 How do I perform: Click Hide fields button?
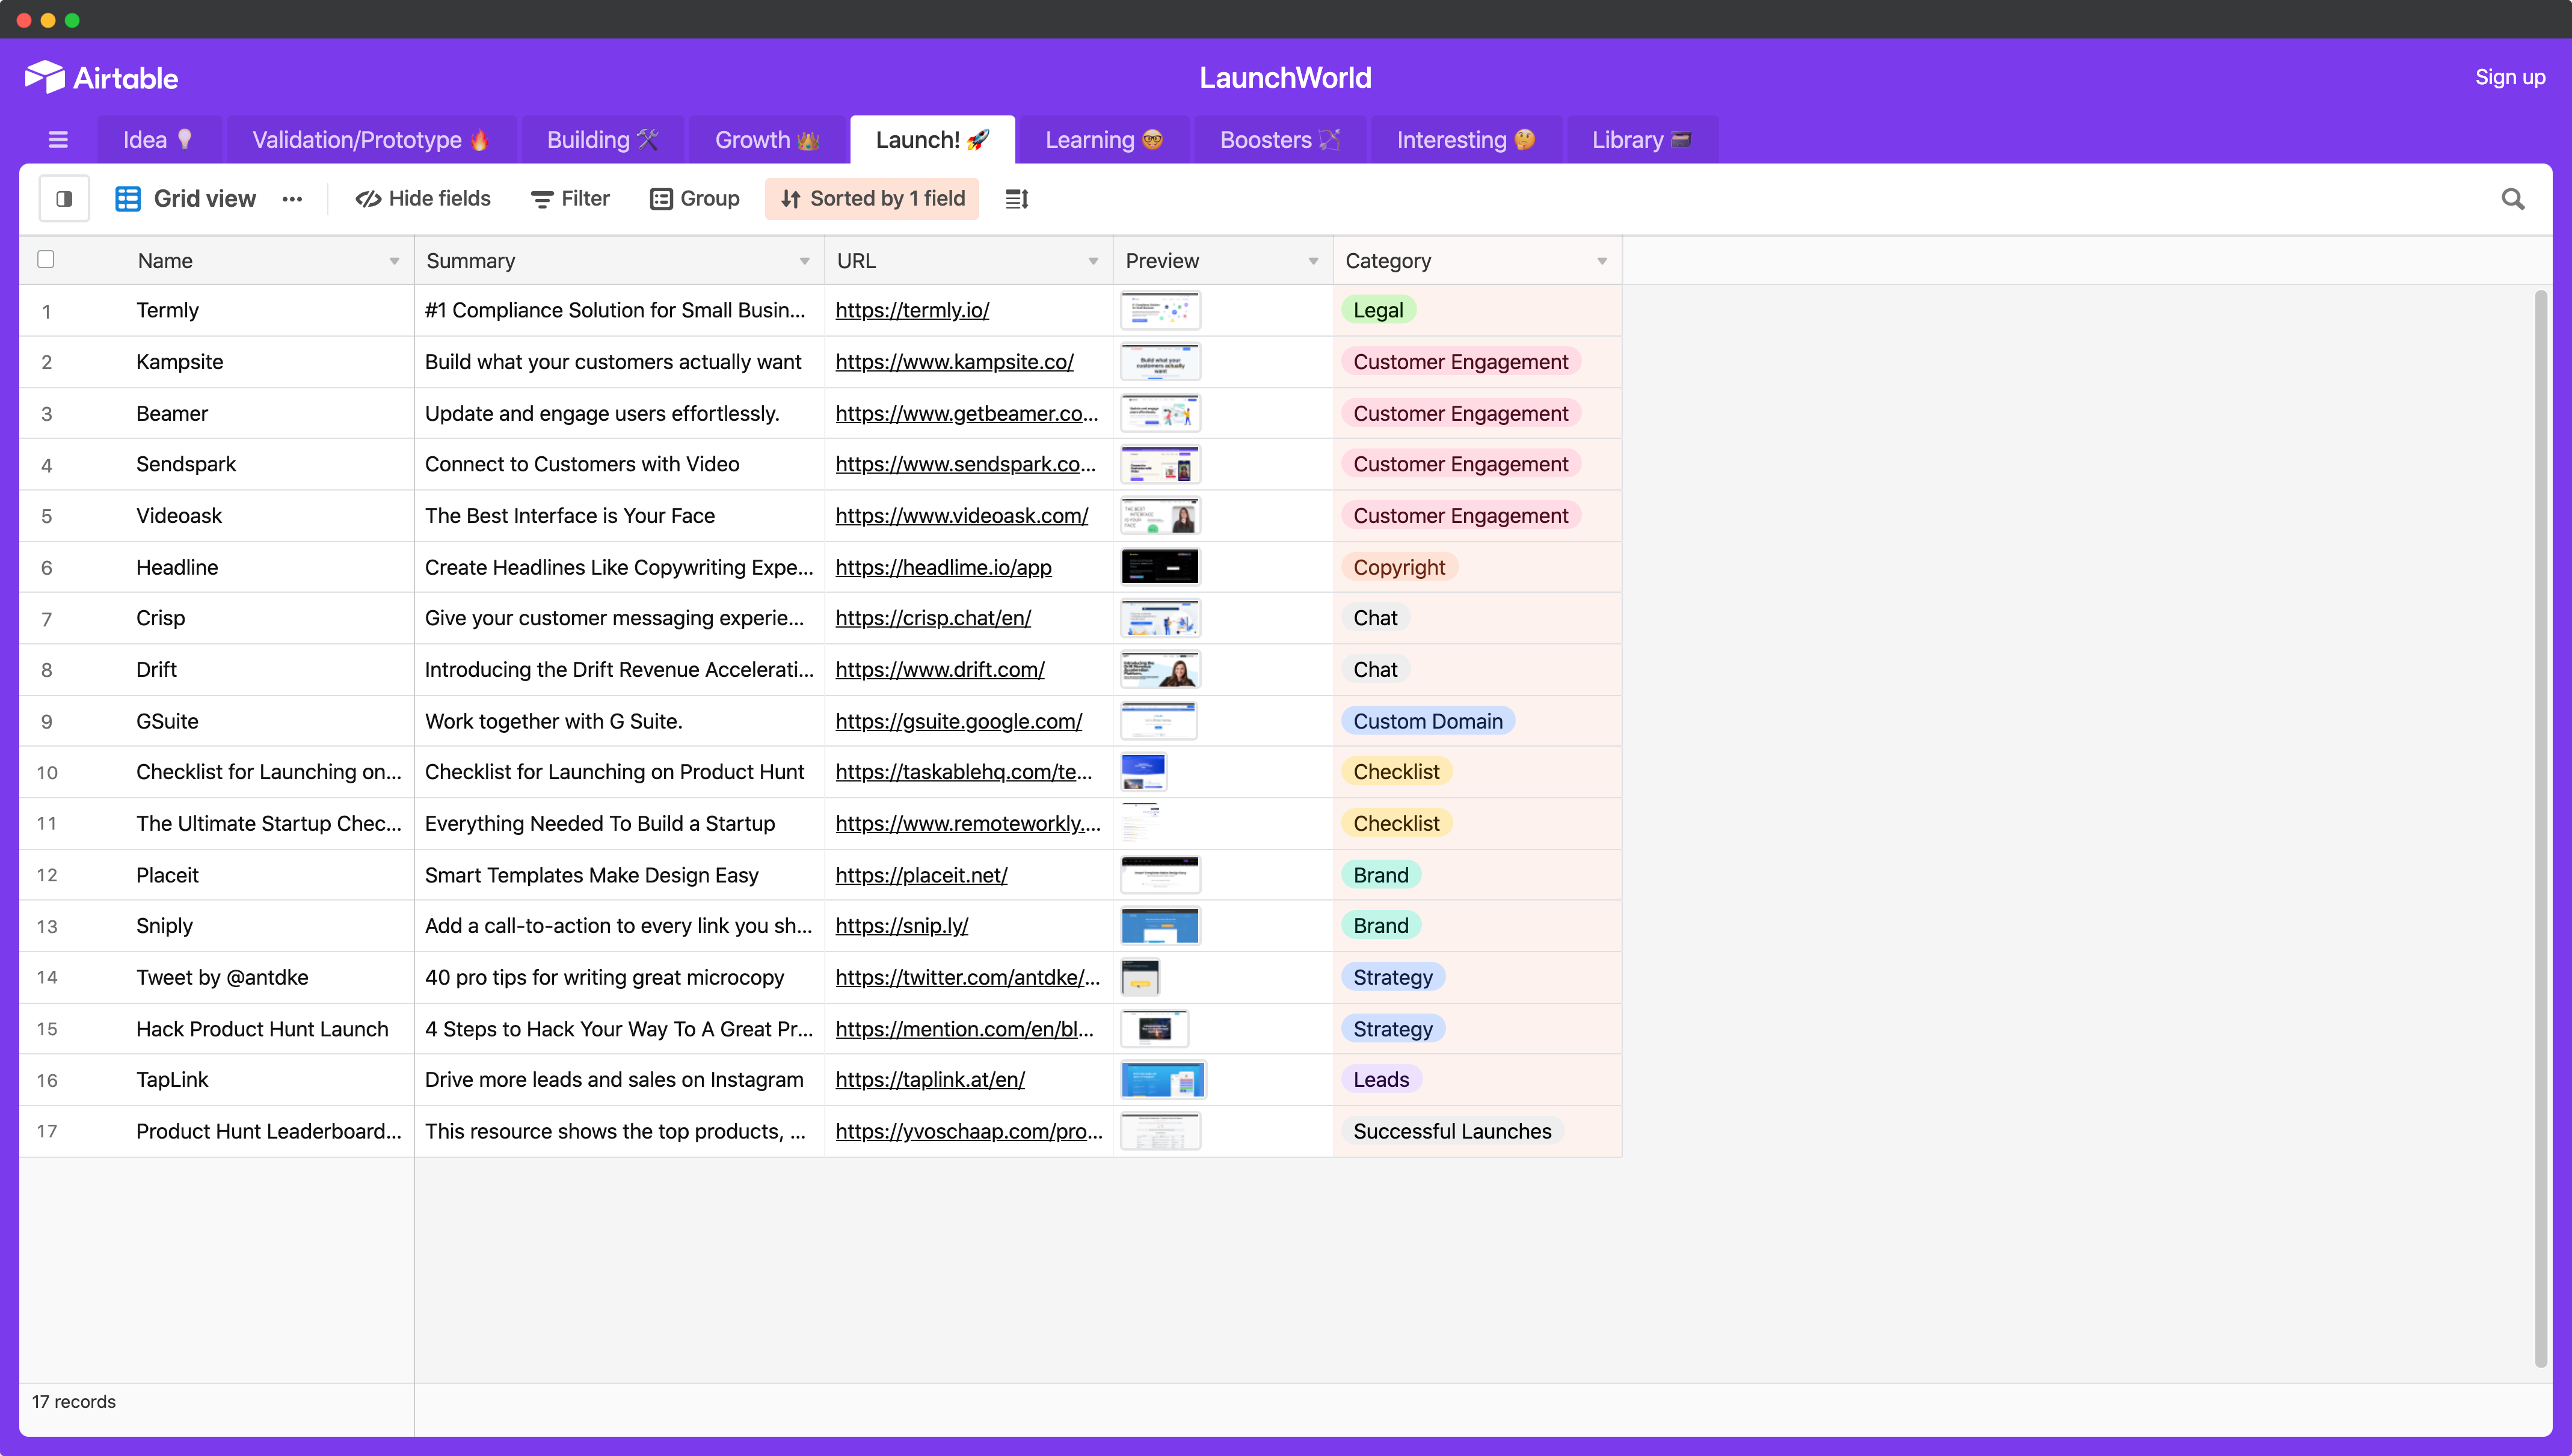[x=423, y=199]
